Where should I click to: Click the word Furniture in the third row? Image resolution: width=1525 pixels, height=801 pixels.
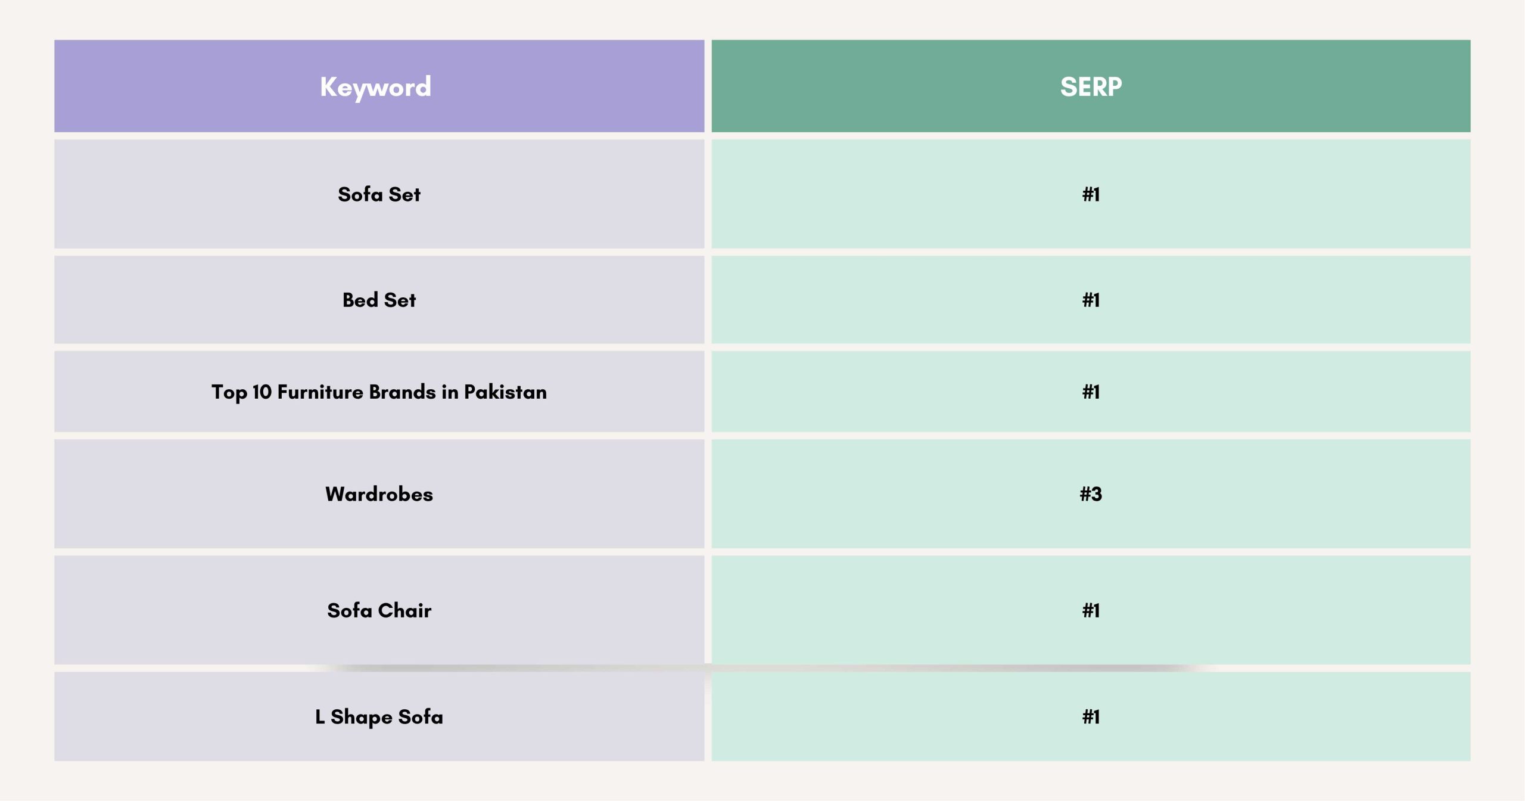(320, 392)
